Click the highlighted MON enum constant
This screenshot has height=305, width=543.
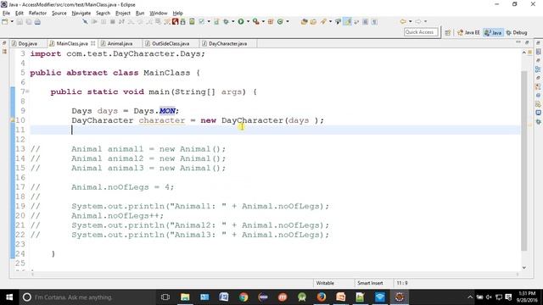click(x=167, y=111)
